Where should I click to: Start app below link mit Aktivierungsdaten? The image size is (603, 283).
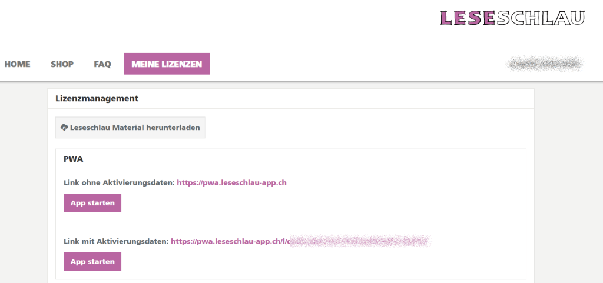(x=92, y=261)
